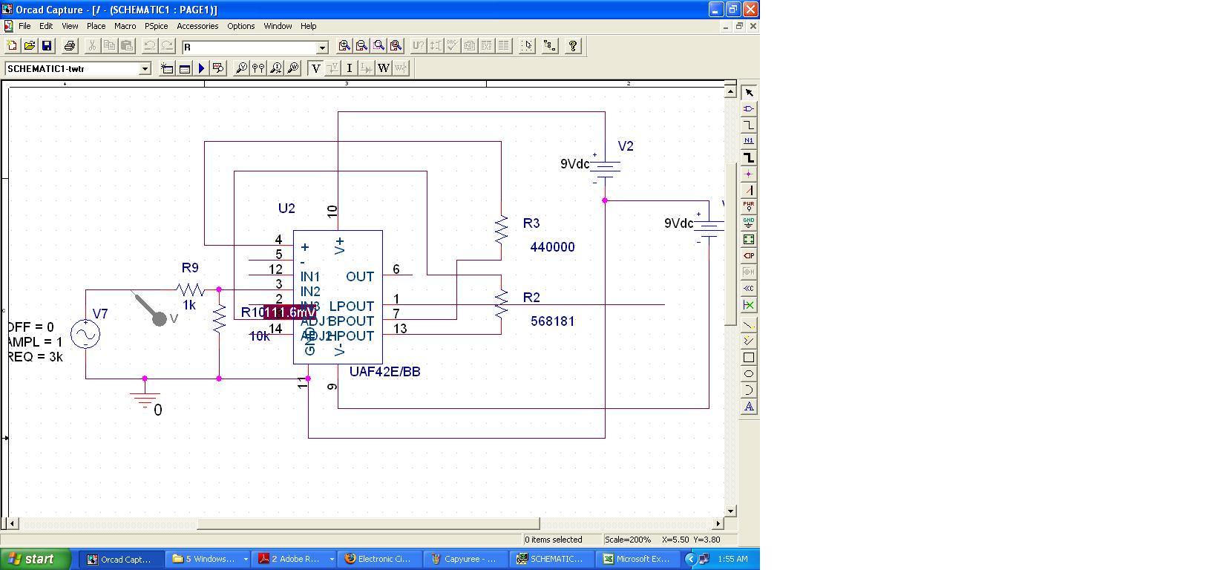Viewport: 1226px width, 570px height.
Task: Select Place Hierarchical Block tool
Action: coord(748,239)
